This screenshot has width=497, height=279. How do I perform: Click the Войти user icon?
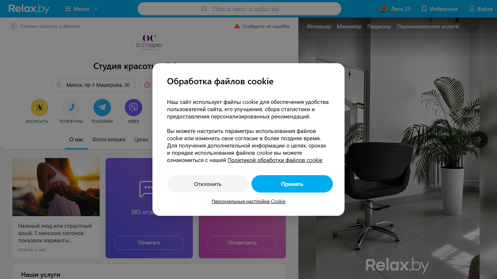[x=472, y=9]
